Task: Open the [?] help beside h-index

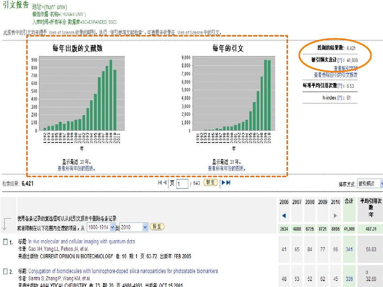Action: pyautogui.click(x=340, y=97)
